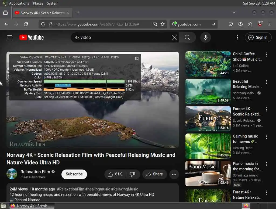Click the magnifier search button
The width and height of the screenshot is (276, 209).
[x=187, y=37]
